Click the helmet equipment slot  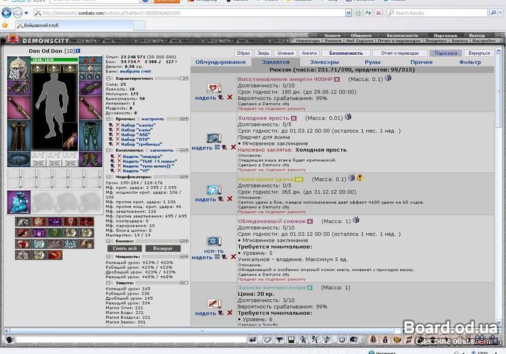tap(18, 68)
